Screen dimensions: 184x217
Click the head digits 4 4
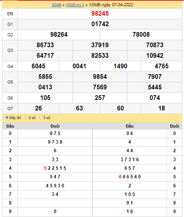(130, 151)
